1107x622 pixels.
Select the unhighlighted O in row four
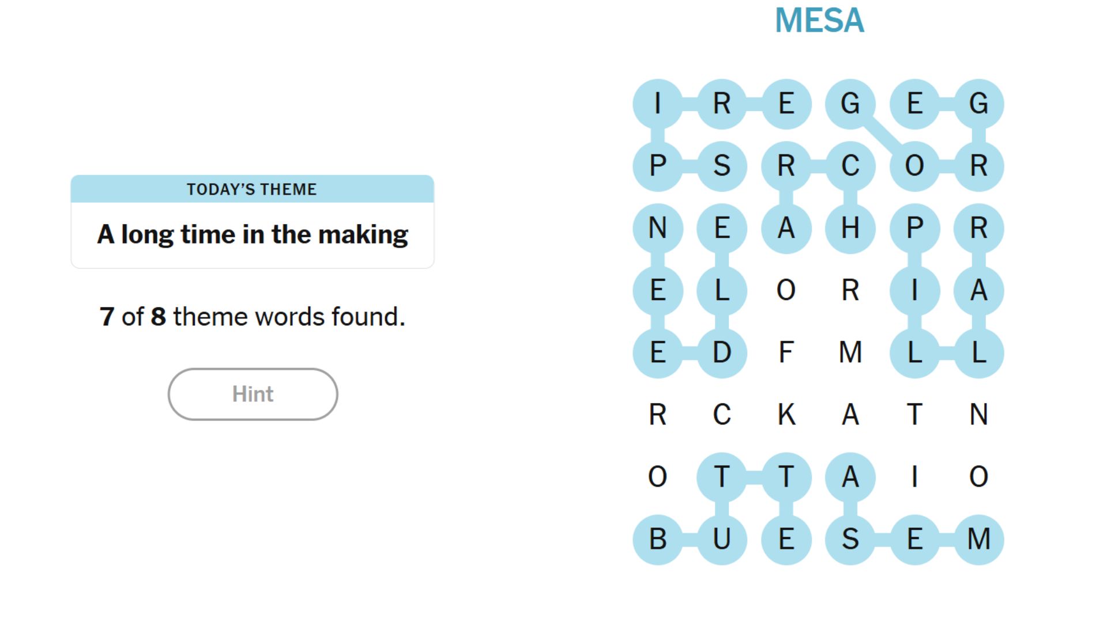[x=786, y=290]
